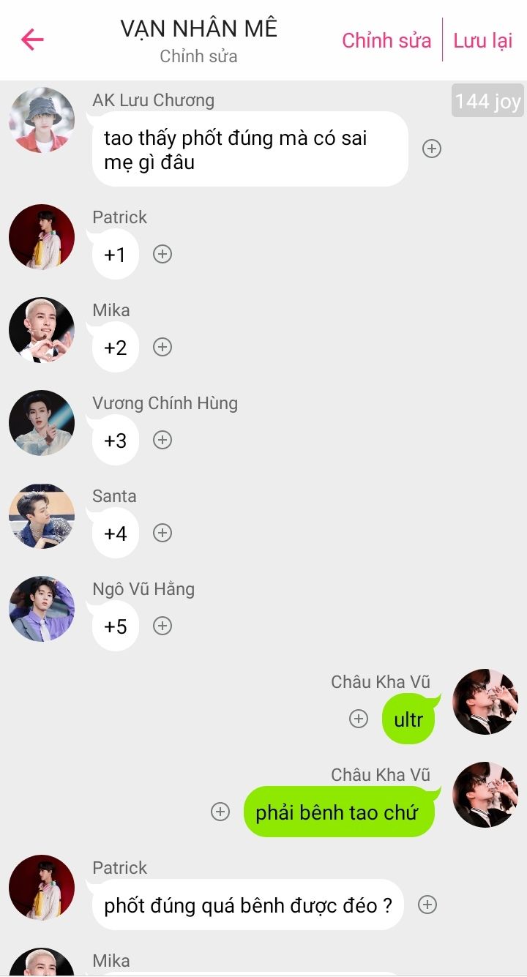This screenshot has width=527, height=977.
Task: Click plus icon beside AK Lưu Chương's message
Action: 432,149
